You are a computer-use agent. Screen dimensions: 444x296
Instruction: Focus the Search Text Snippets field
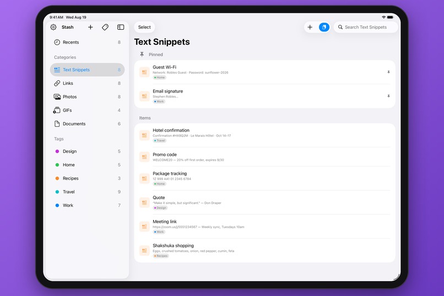(x=366, y=27)
